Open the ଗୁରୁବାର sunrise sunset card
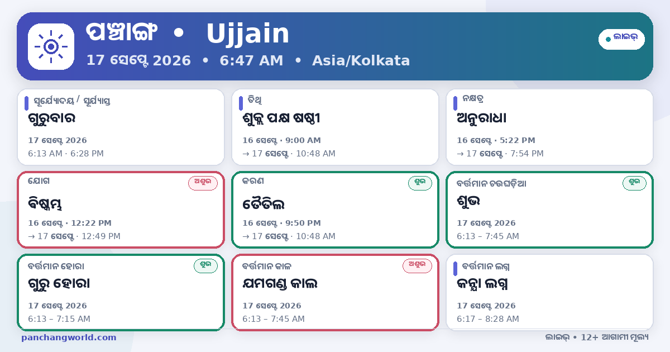 121,127
